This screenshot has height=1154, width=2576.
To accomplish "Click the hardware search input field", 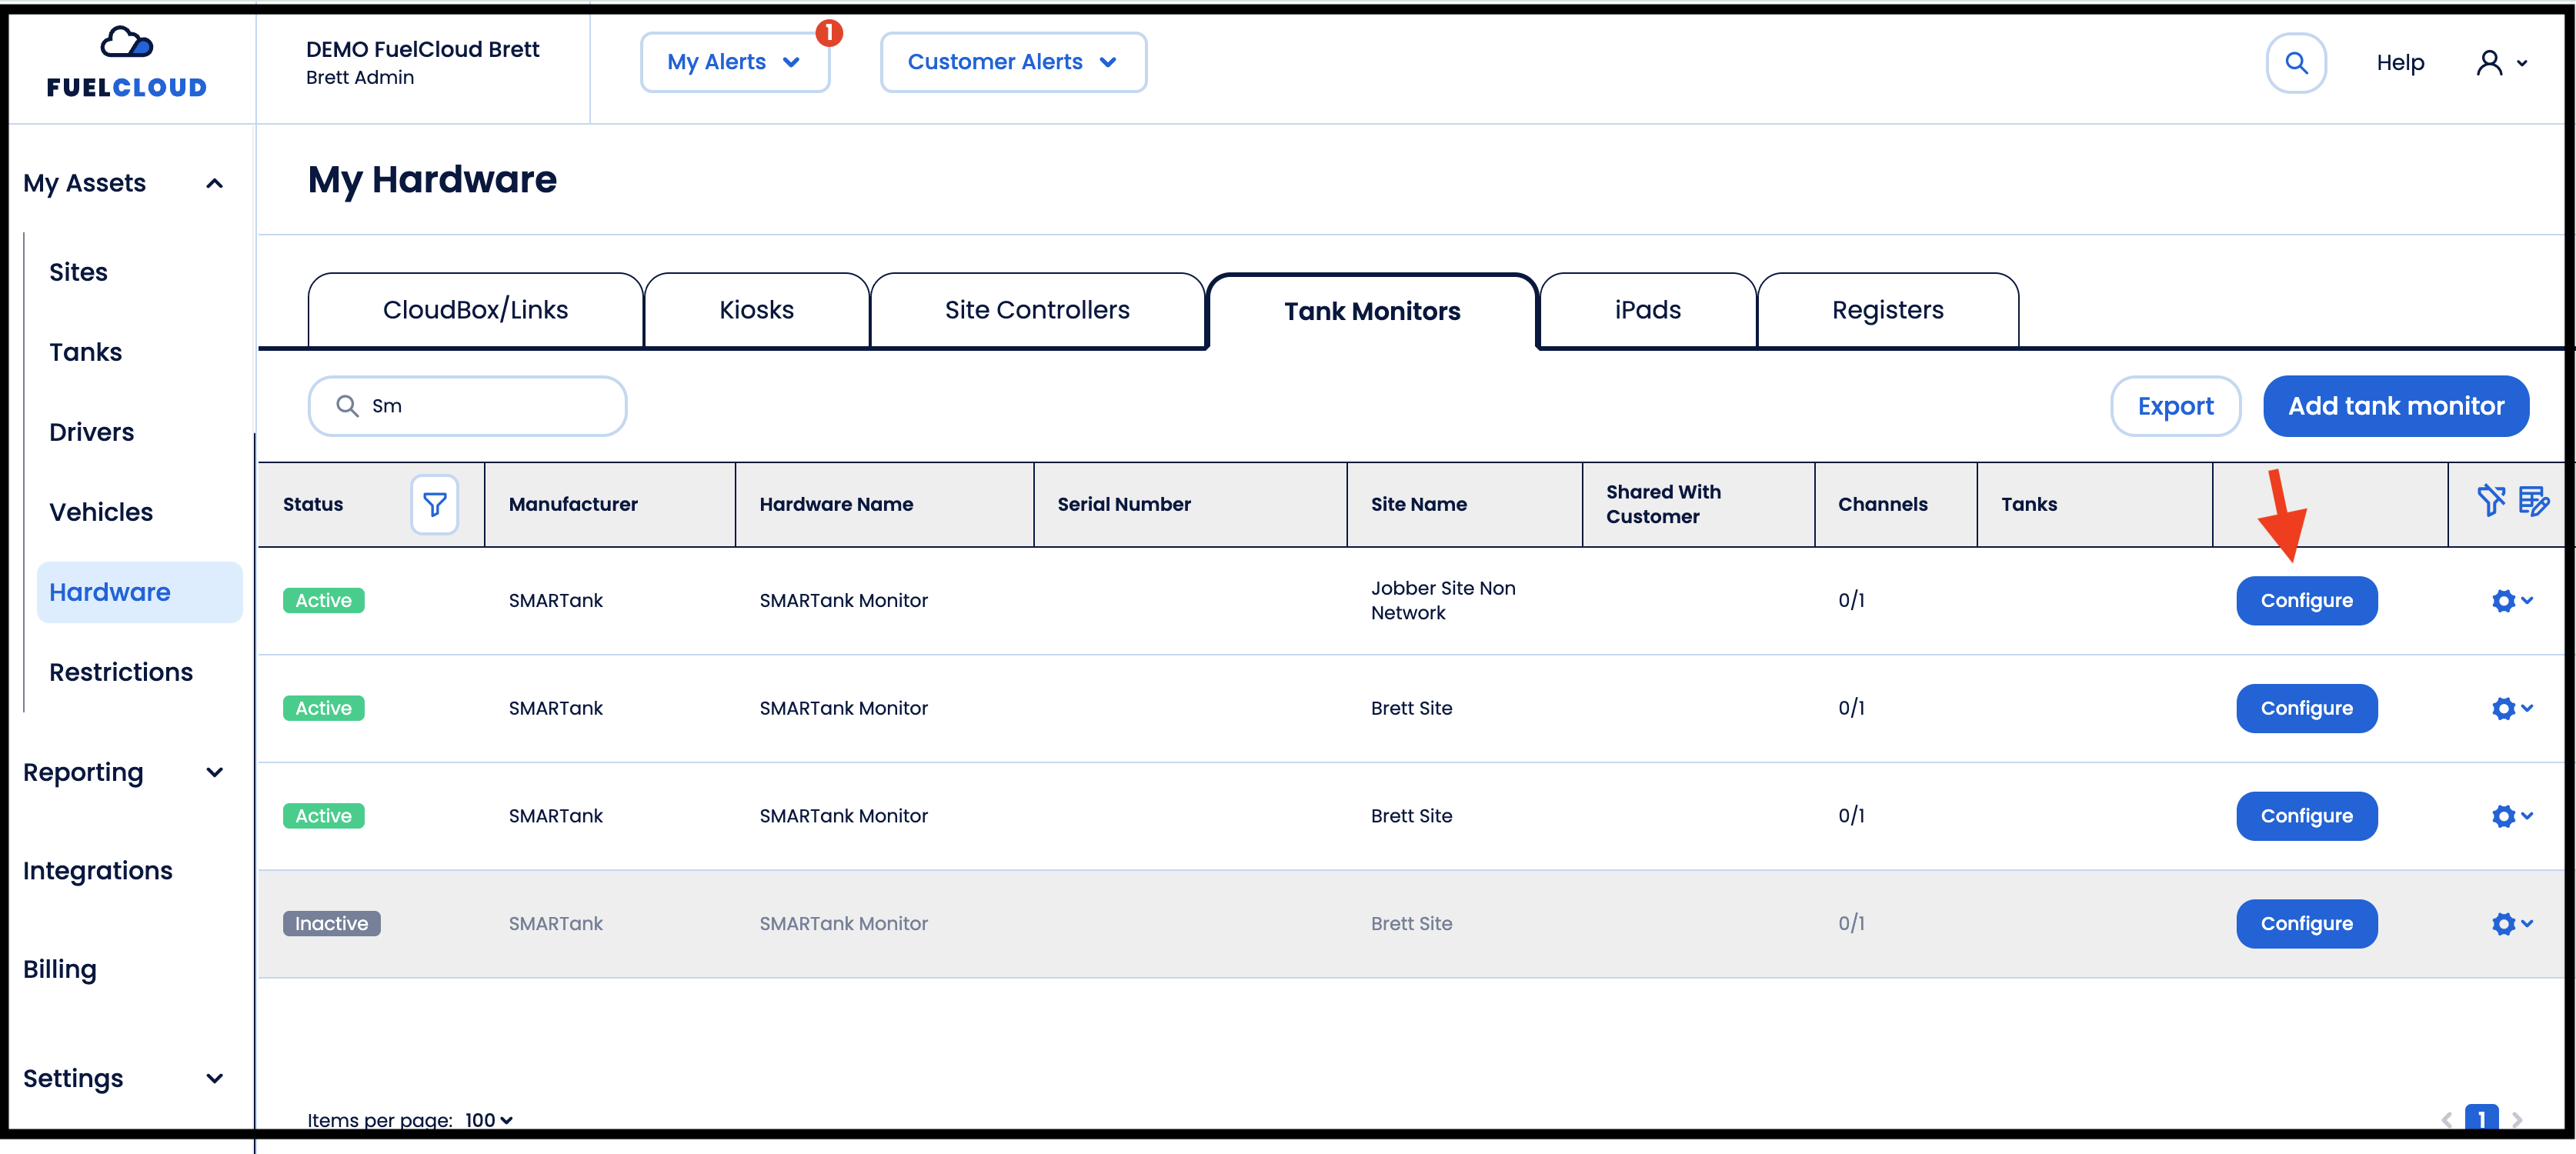I will [x=467, y=406].
